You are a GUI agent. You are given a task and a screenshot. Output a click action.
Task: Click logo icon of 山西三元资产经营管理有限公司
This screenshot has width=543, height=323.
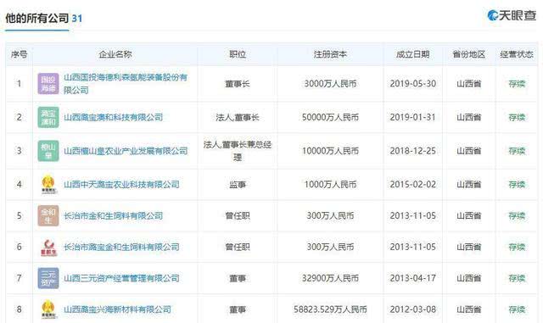pyautogui.click(x=48, y=278)
